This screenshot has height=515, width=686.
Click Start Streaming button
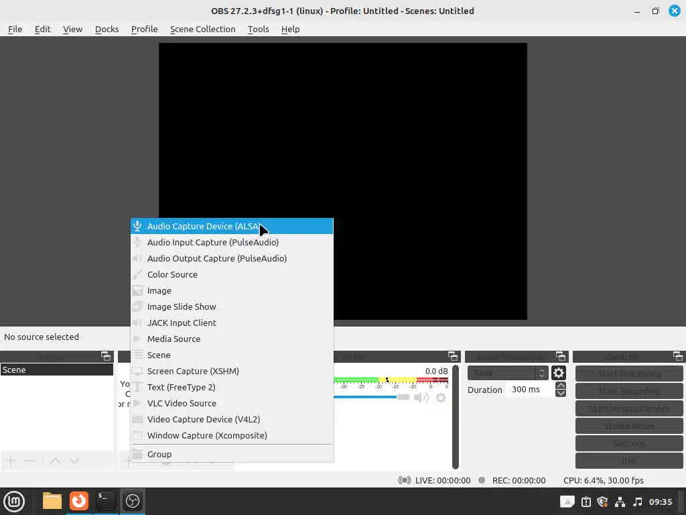tap(629, 374)
